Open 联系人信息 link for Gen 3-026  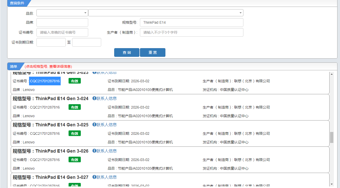click(x=107, y=151)
